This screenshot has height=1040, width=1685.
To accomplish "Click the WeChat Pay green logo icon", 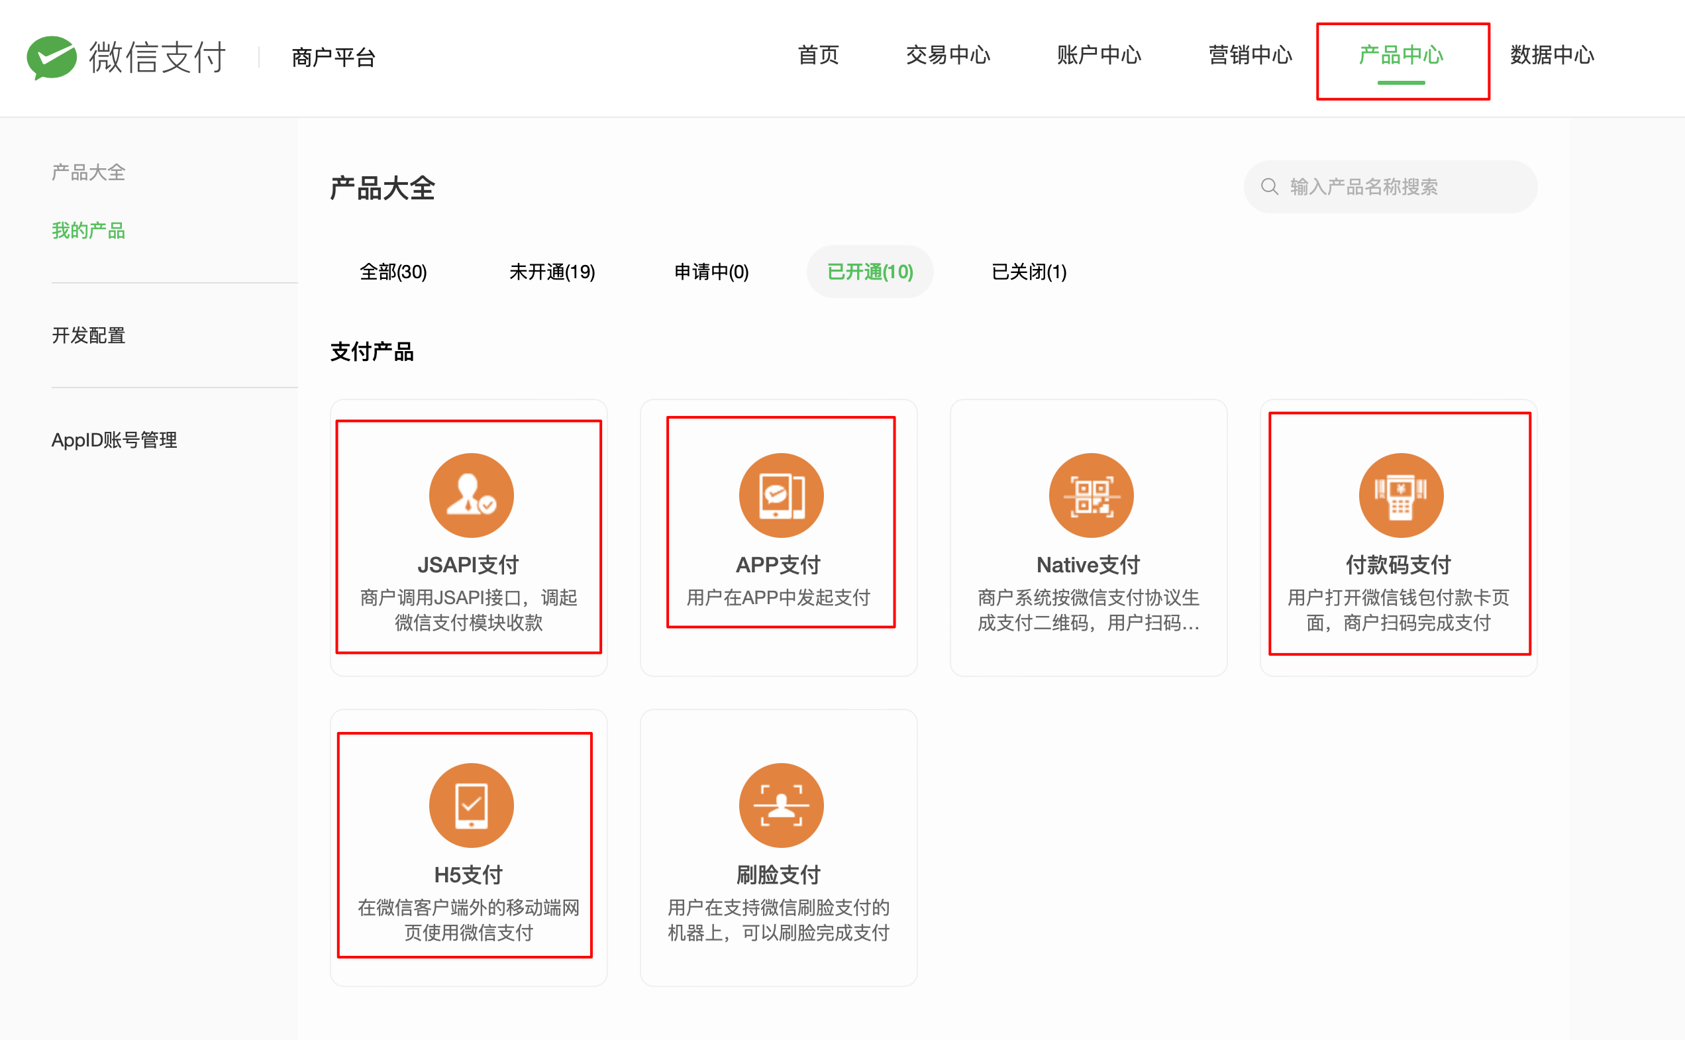I will point(52,57).
